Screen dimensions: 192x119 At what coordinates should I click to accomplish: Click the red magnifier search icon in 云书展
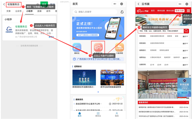point(187,31)
